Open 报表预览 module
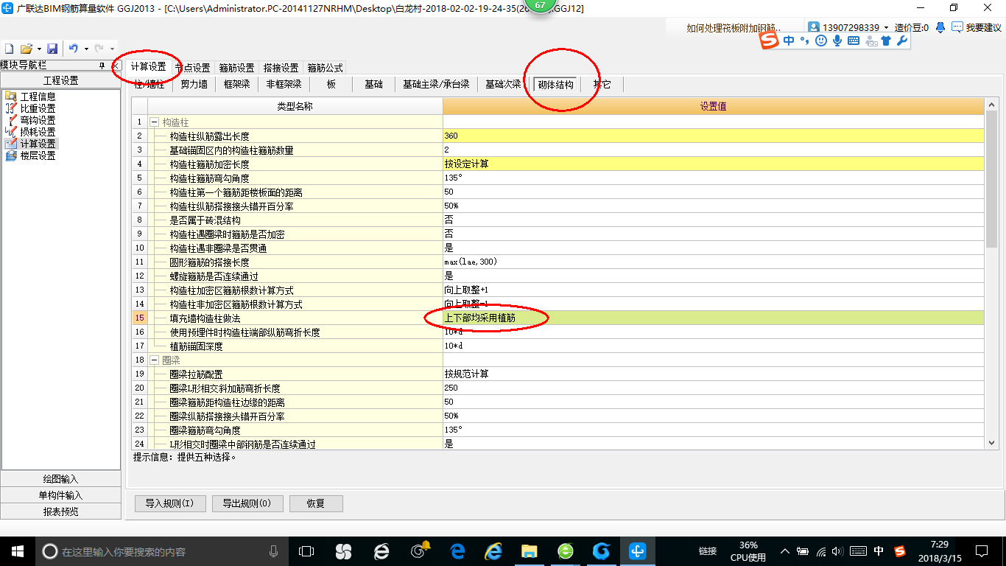The image size is (1006, 566). point(61,511)
